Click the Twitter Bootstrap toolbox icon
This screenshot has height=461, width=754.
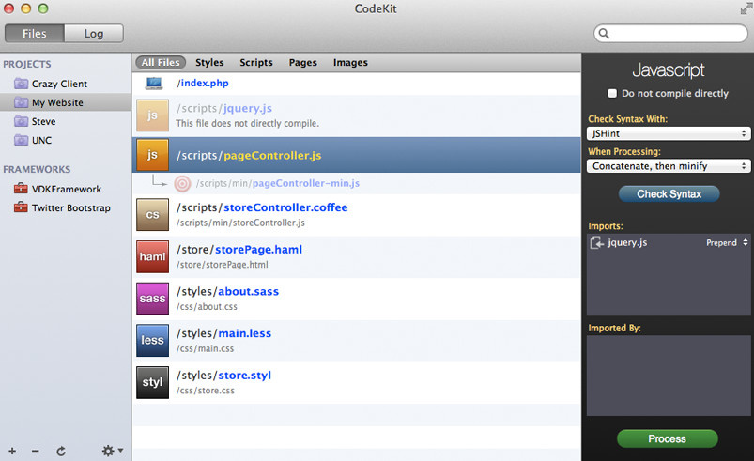click(x=21, y=207)
